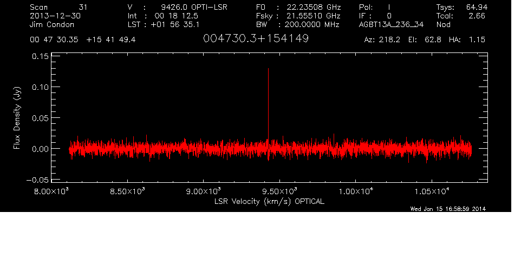Click source title 004730.3+154149

click(256, 38)
